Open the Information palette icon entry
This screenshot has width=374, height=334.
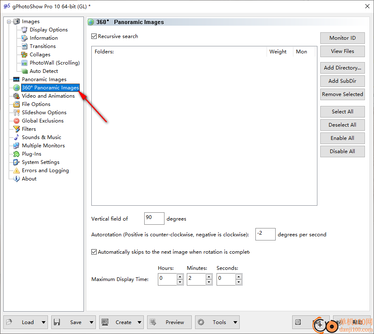click(24, 38)
